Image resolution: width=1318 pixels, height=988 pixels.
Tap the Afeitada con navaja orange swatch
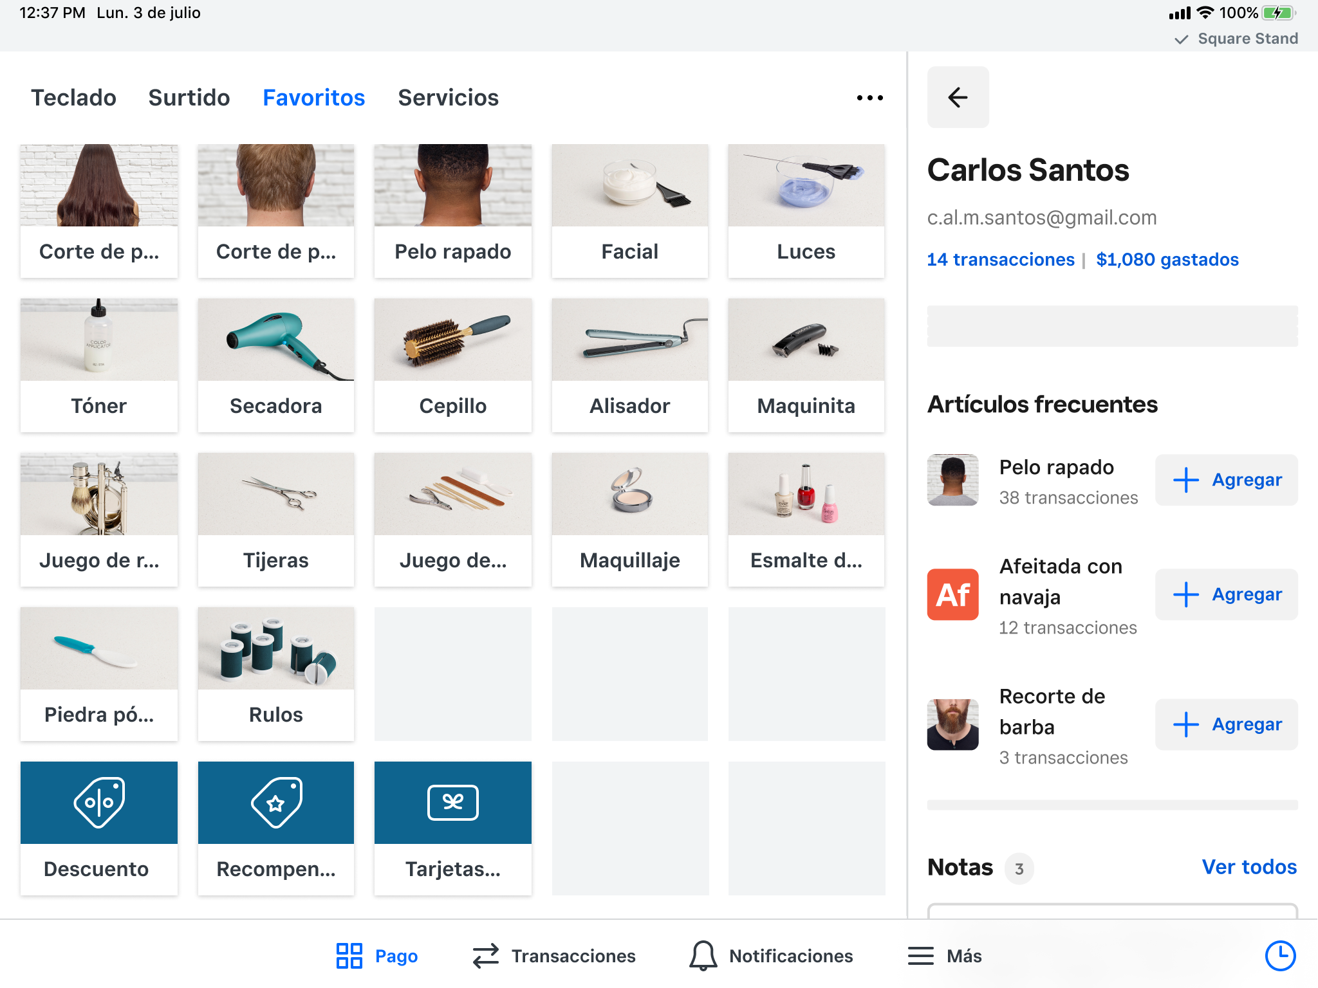point(952,594)
